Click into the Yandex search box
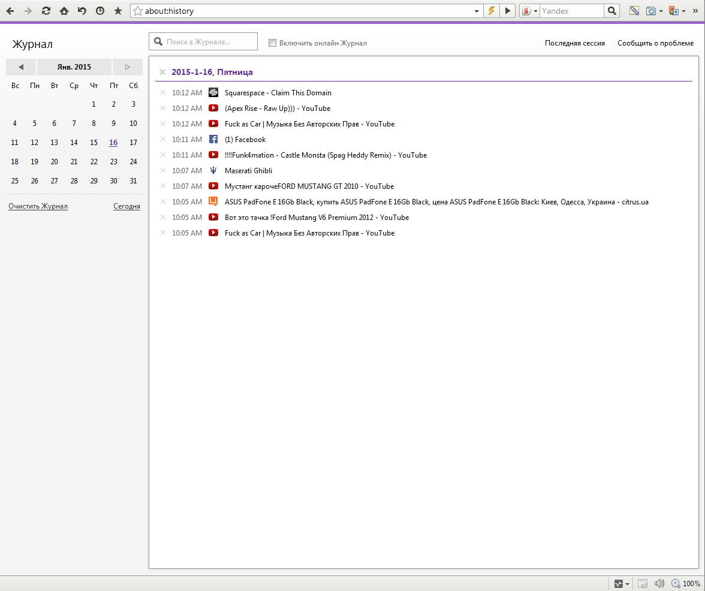 pyautogui.click(x=571, y=11)
